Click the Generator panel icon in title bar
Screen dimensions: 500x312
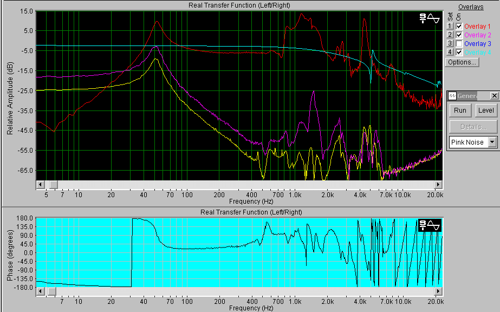tap(452, 96)
